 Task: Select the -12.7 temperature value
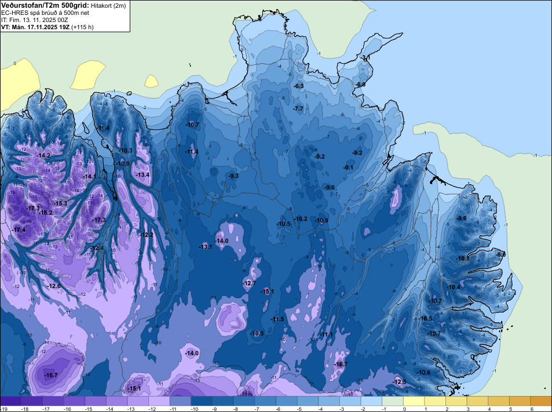(x=250, y=283)
